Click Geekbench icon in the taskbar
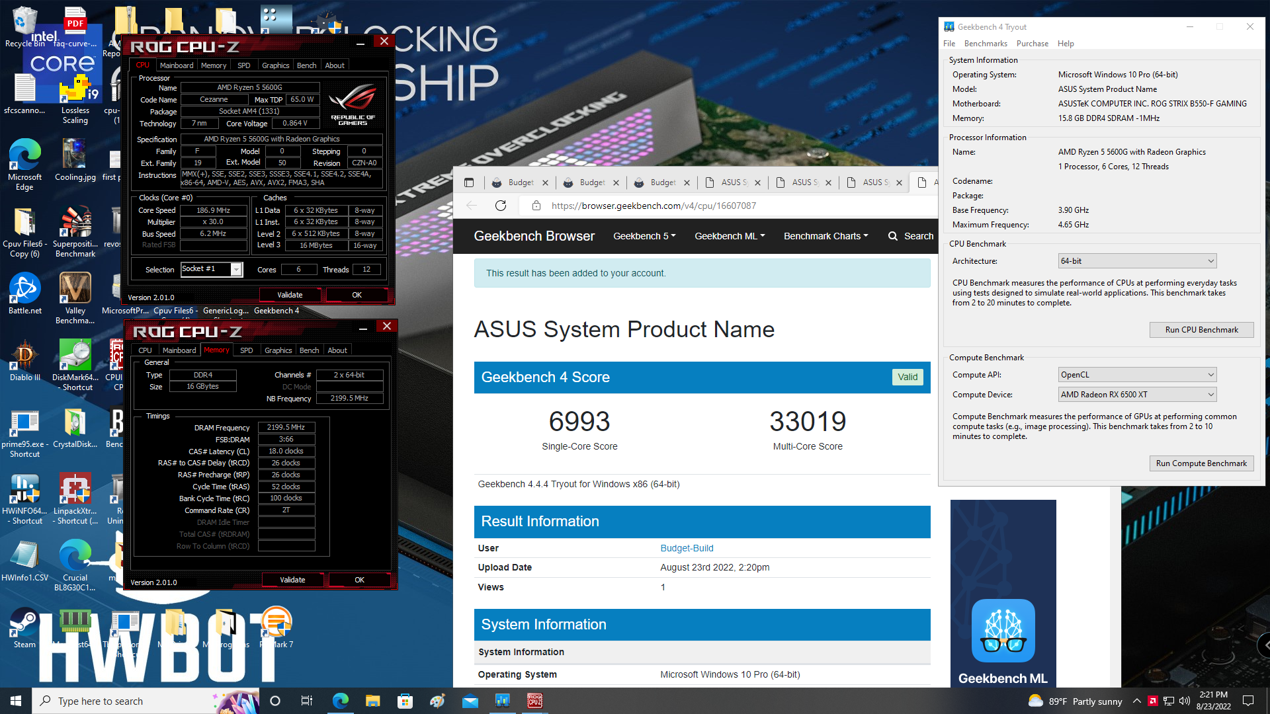 [502, 701]
